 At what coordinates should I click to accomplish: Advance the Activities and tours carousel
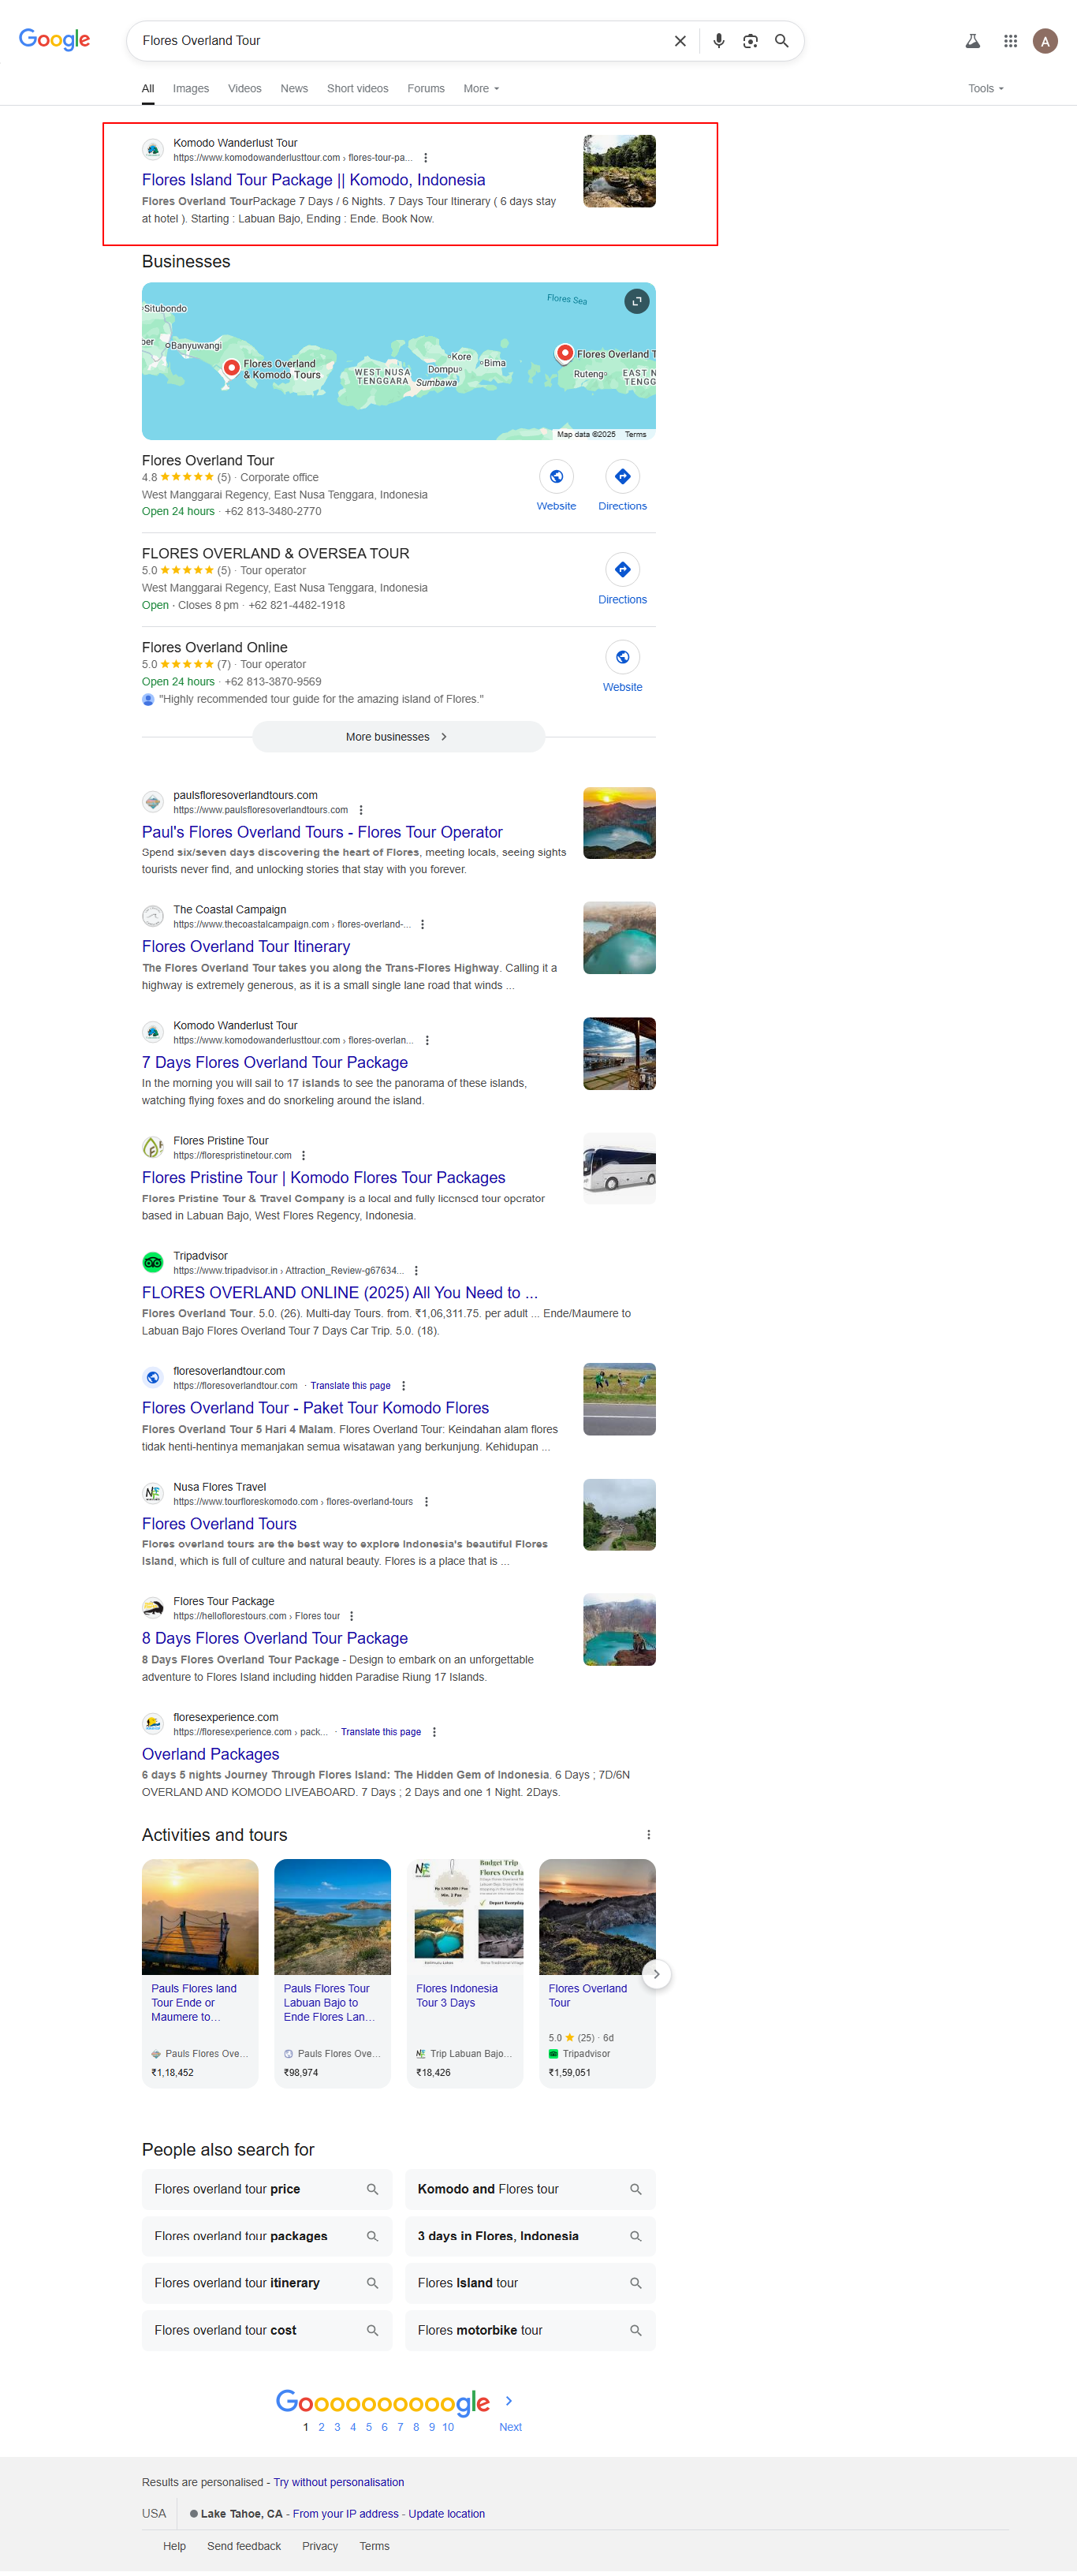coord(656,1973)
